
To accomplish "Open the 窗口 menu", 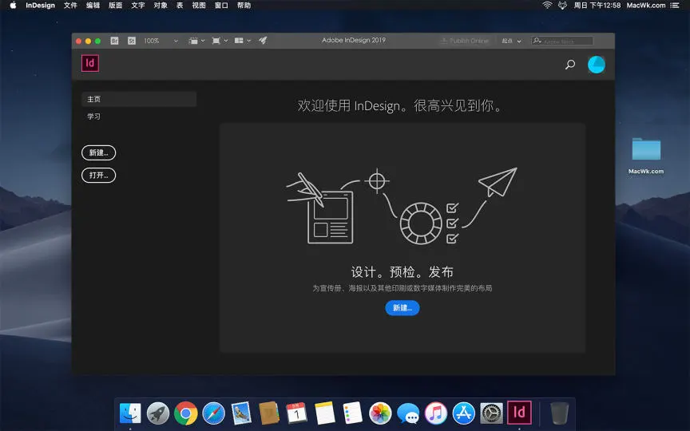I will point(221,6).
